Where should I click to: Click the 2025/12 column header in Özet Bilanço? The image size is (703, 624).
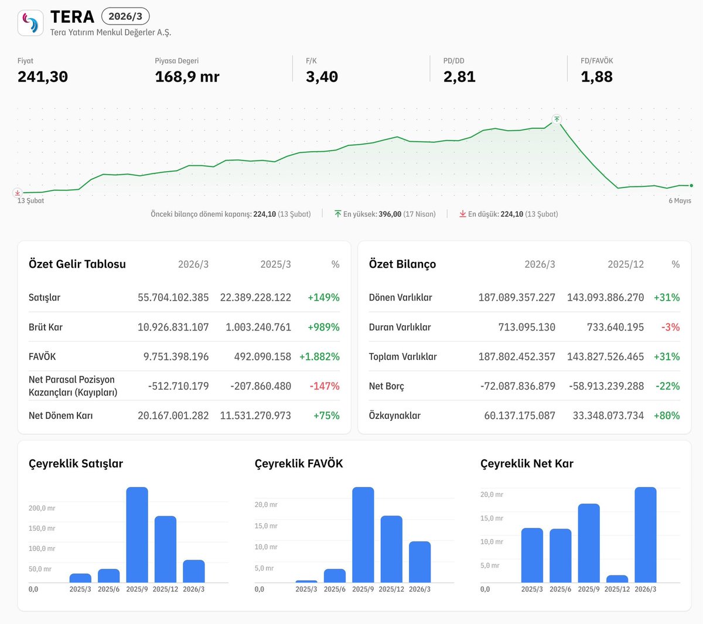pyautogui.click(x=626, y=264)
